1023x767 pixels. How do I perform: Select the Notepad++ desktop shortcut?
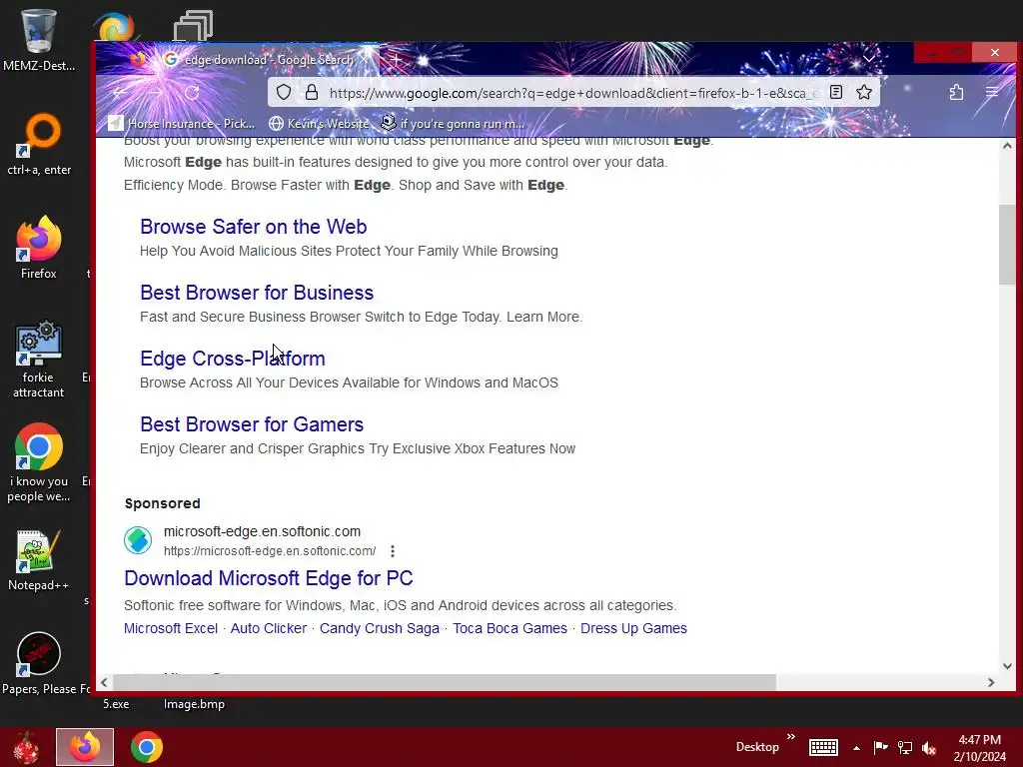pyautogui.click(x=39, y=559)
